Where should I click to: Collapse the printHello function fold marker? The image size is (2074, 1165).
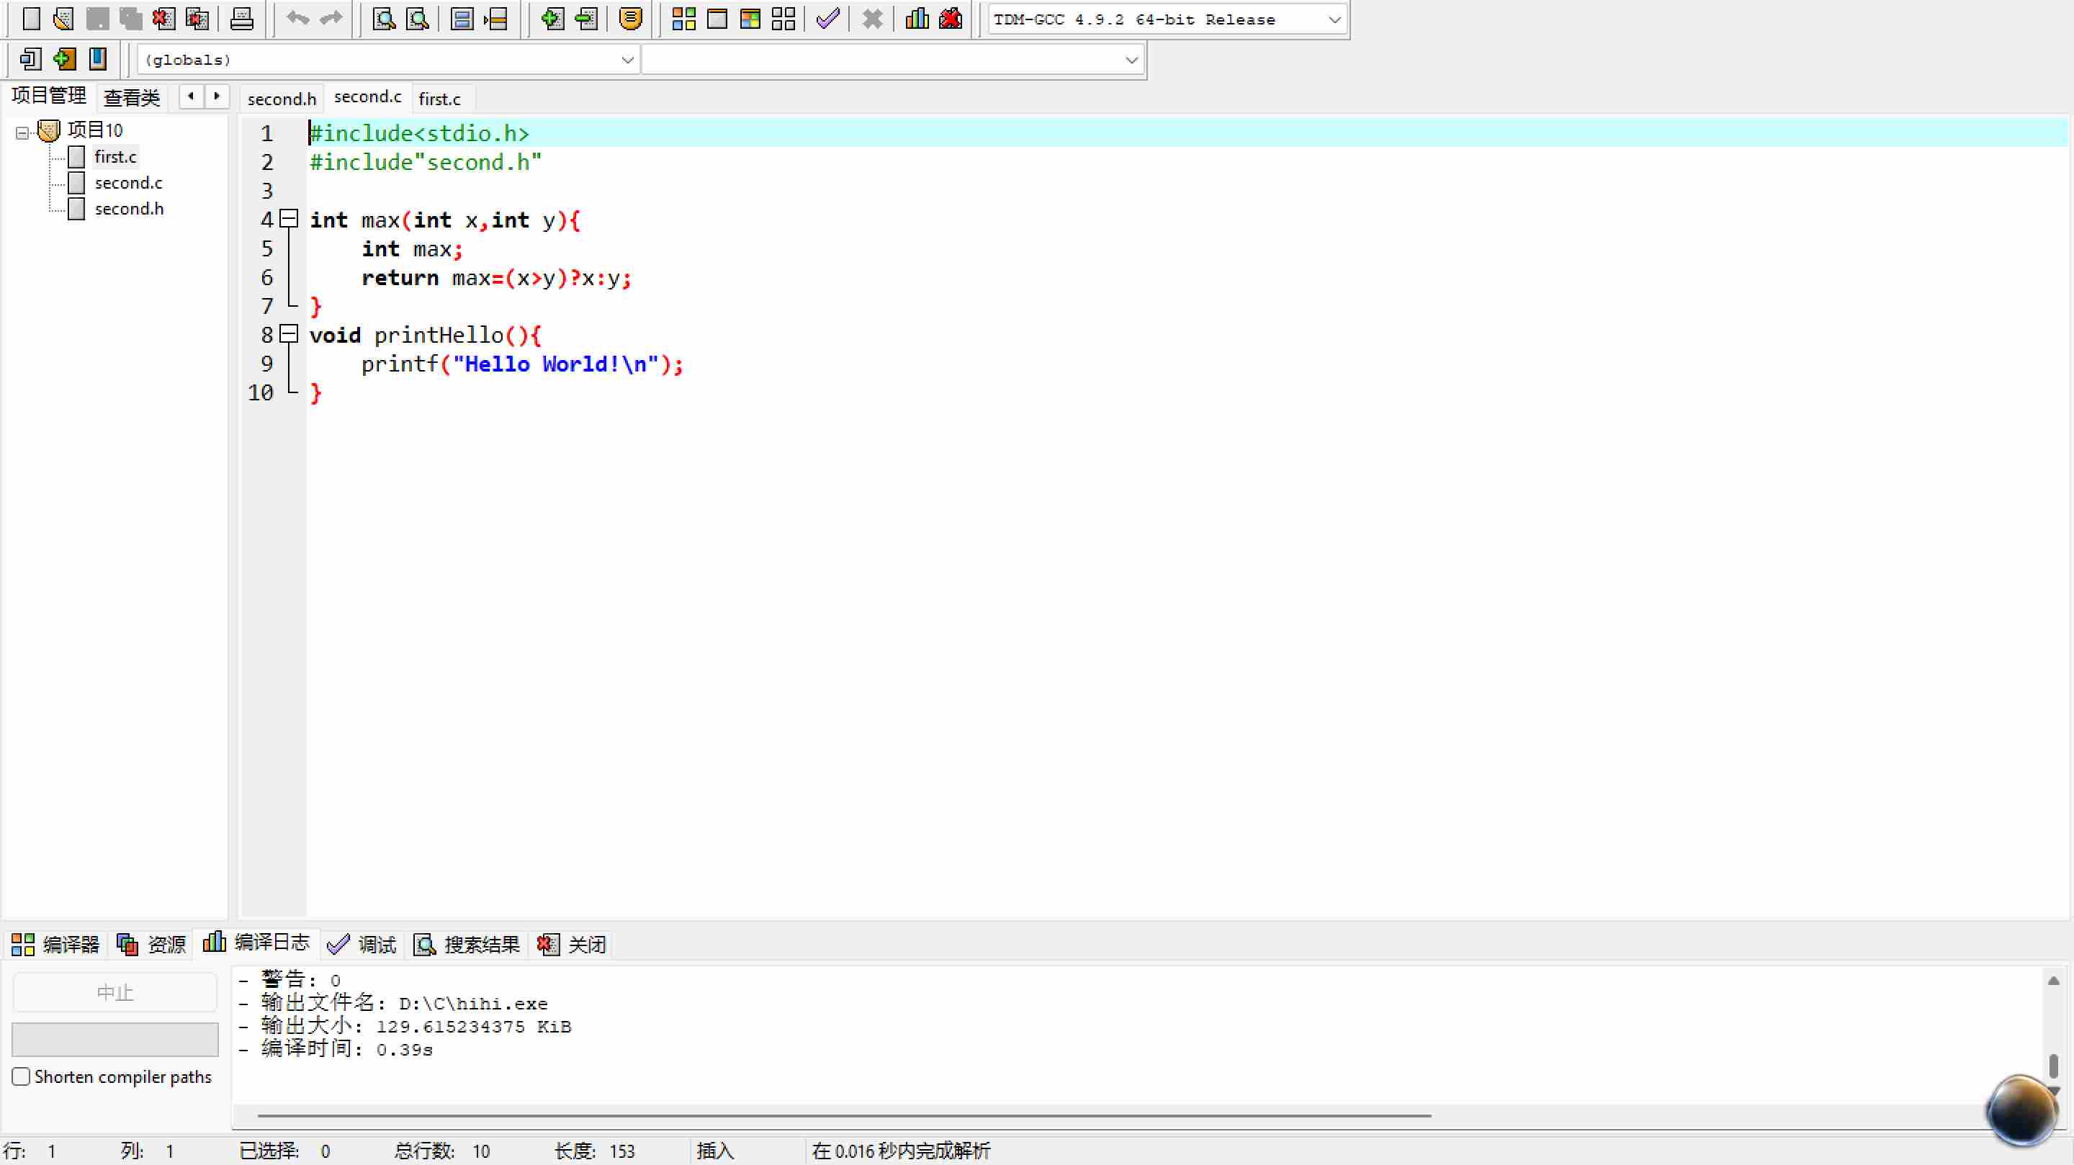pyautogui.click(x=289, y=333)
